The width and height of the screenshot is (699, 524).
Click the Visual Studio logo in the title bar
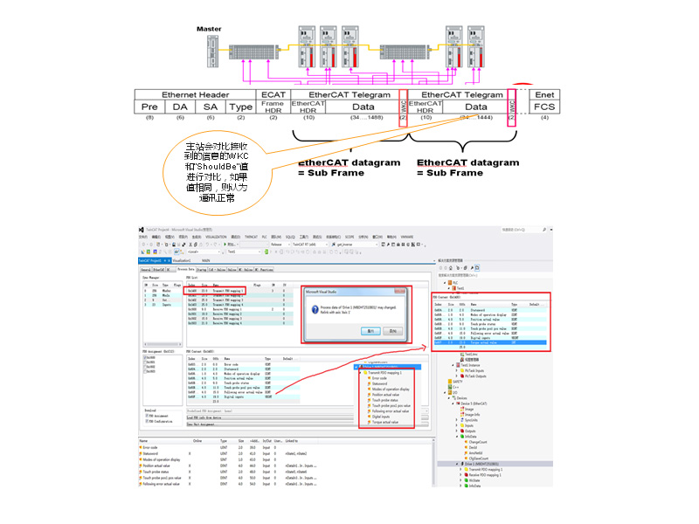tap(141, 230)
